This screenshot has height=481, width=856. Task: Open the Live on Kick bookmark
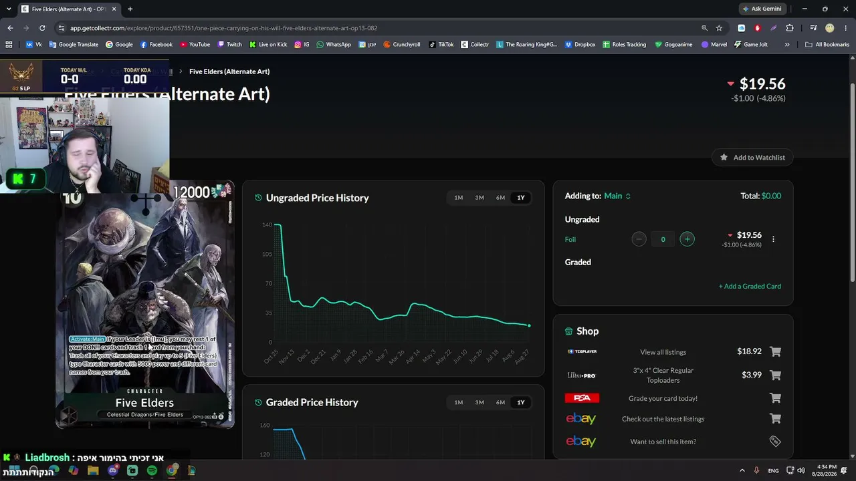click(x=268, y=45)
